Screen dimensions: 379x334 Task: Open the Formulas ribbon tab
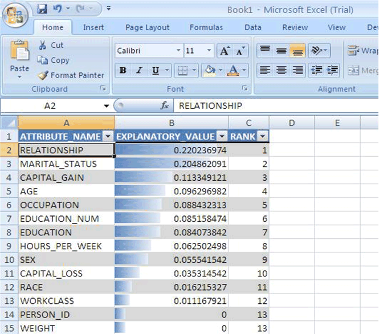[206, 27]
